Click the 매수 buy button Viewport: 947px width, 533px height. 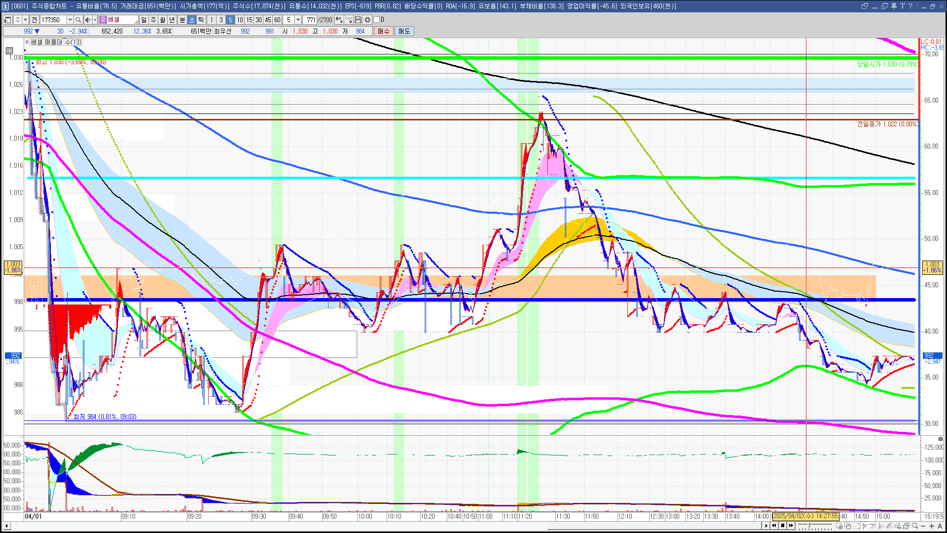click(x=383, y=31)
